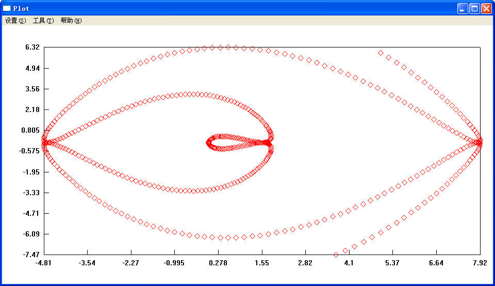Click y-axis label 6.32
Viewport: 495px width, 286px height.
32,47
